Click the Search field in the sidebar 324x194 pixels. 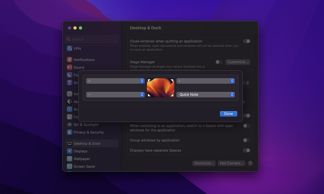(92, 39)
